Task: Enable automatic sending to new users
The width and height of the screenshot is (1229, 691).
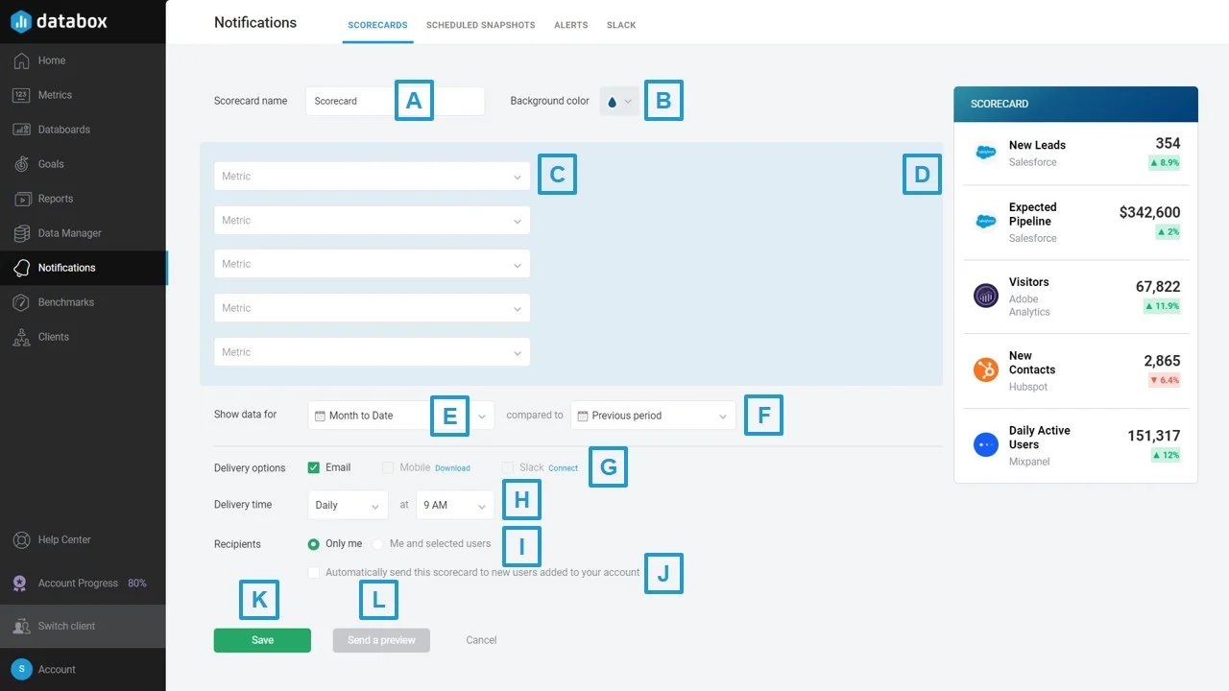Action: point(314,573)
